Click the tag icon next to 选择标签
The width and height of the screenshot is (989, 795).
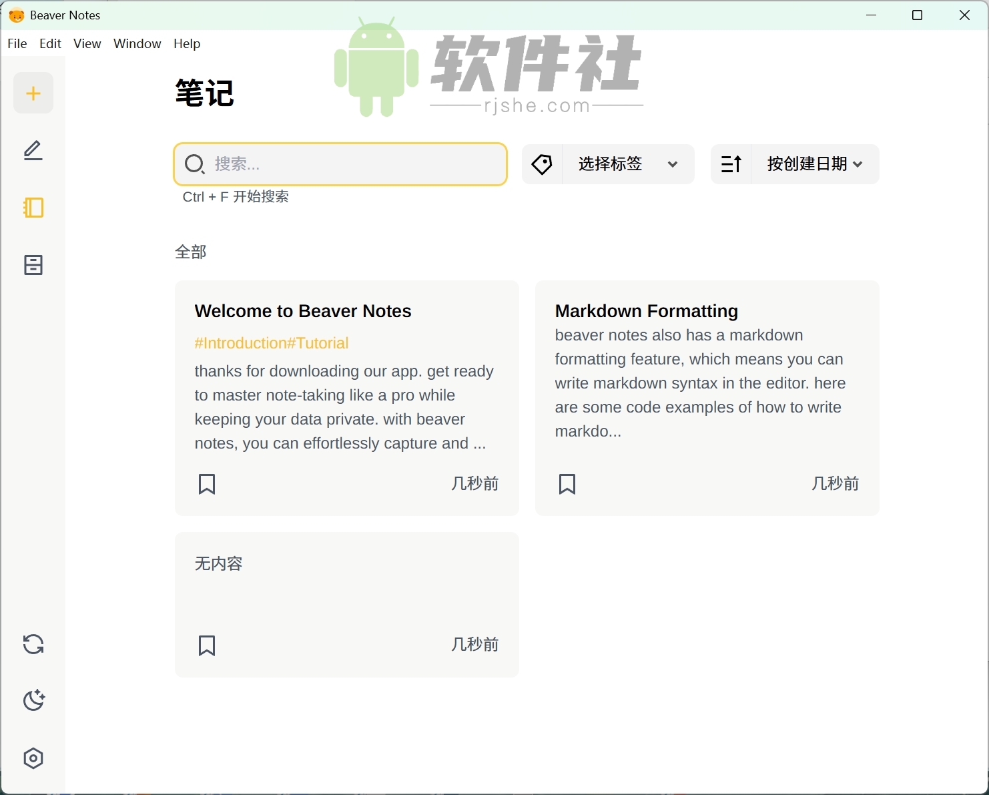(542, 164)
